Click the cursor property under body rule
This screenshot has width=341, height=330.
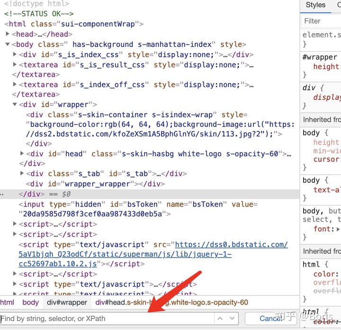click(x=326, y=160)
